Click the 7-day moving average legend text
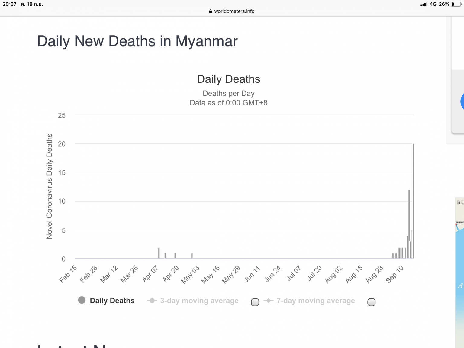Viewport: 464px width, 348px height. pyautogui.click(x=316, y=301)
